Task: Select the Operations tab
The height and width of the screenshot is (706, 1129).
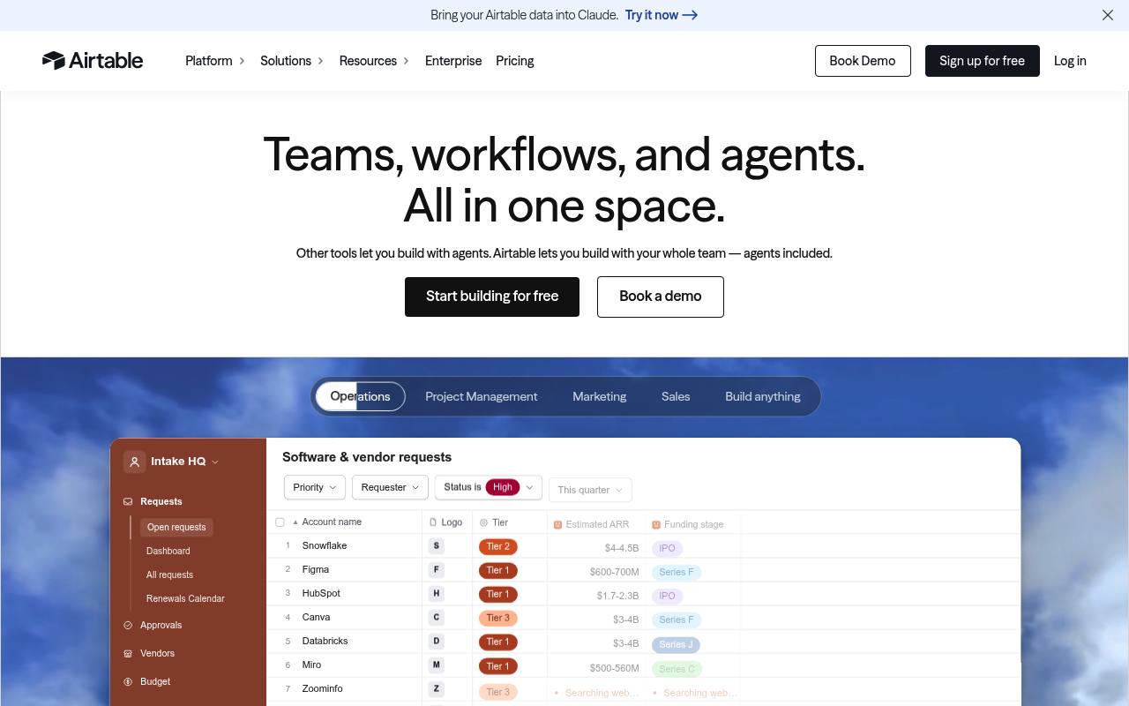Action: coord(360,396)
